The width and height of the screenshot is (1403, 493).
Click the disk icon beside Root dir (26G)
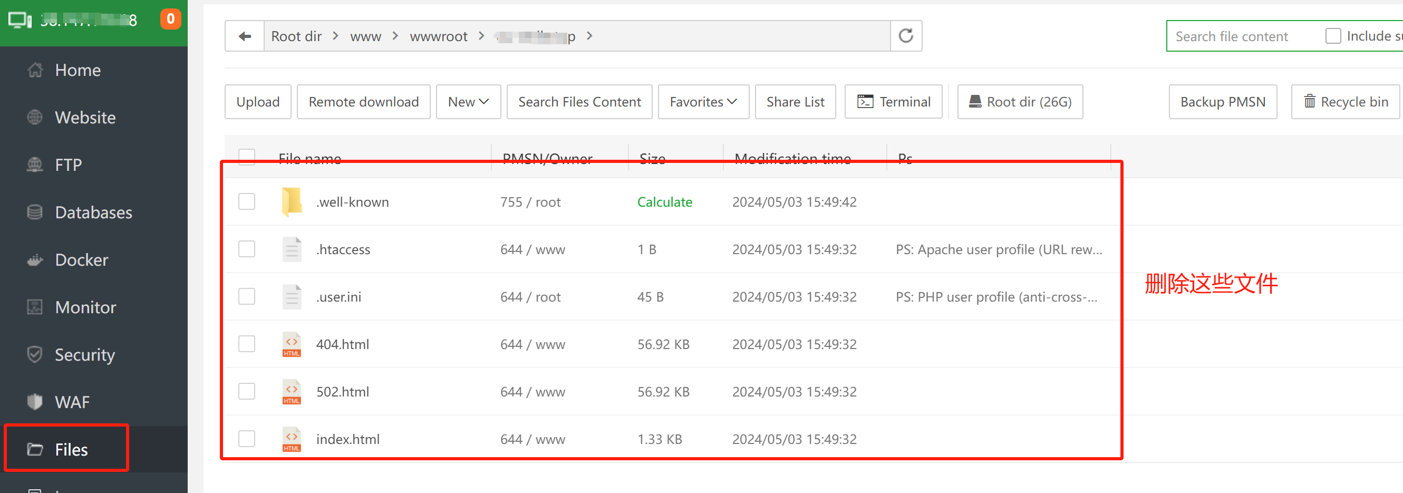pos(975,101)
